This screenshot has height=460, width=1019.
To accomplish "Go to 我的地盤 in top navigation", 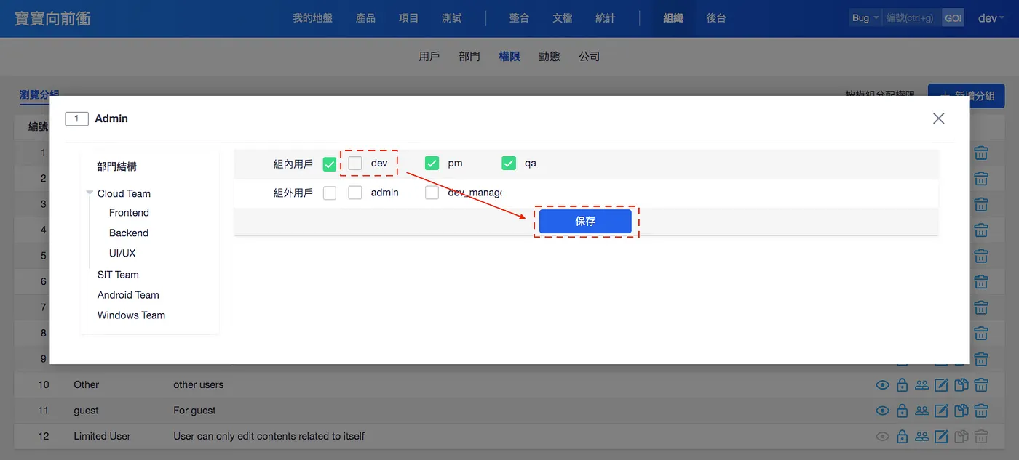I will click(x=312, y=18).
